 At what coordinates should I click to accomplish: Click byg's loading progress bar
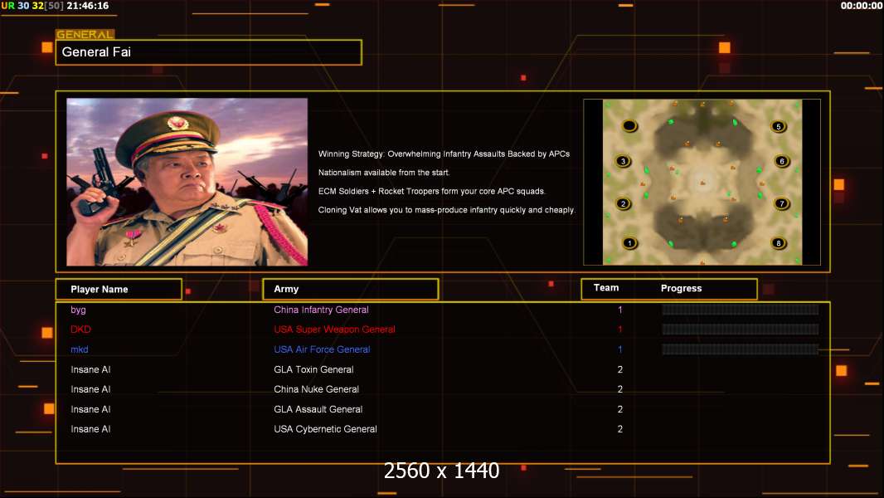pos(741,310)
